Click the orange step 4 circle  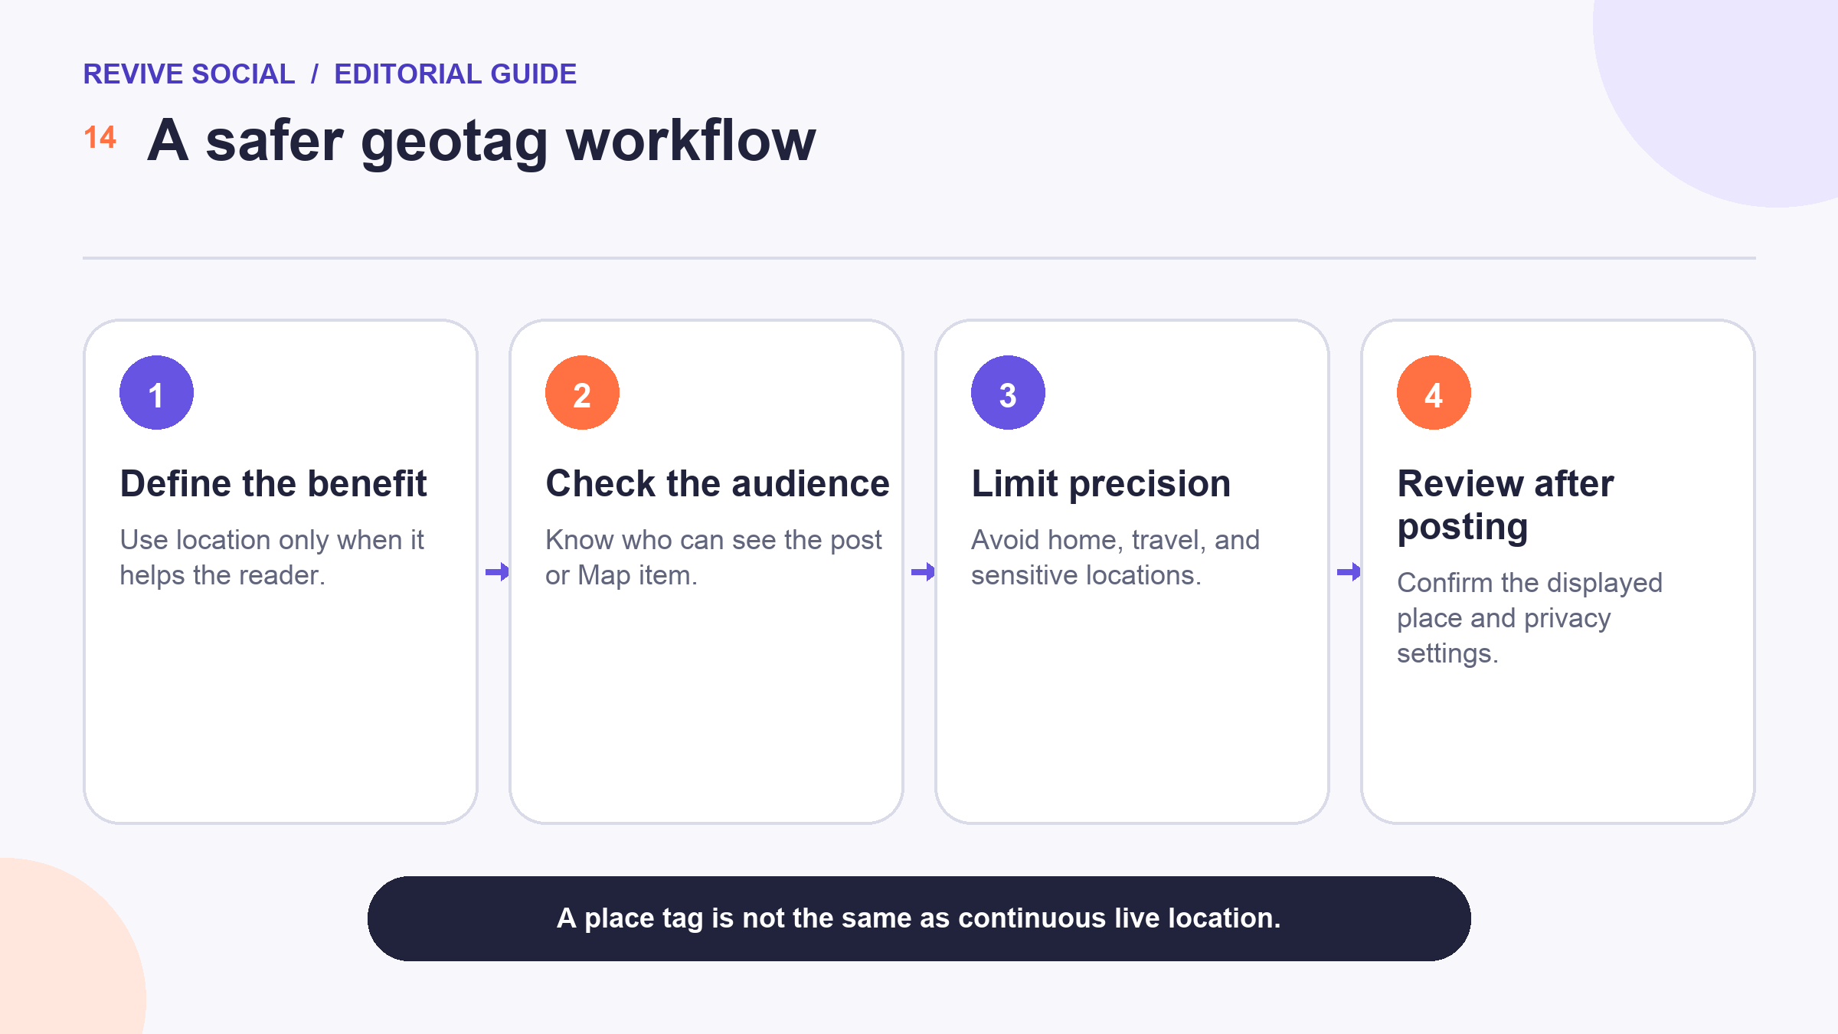[x=1434, y=392]
